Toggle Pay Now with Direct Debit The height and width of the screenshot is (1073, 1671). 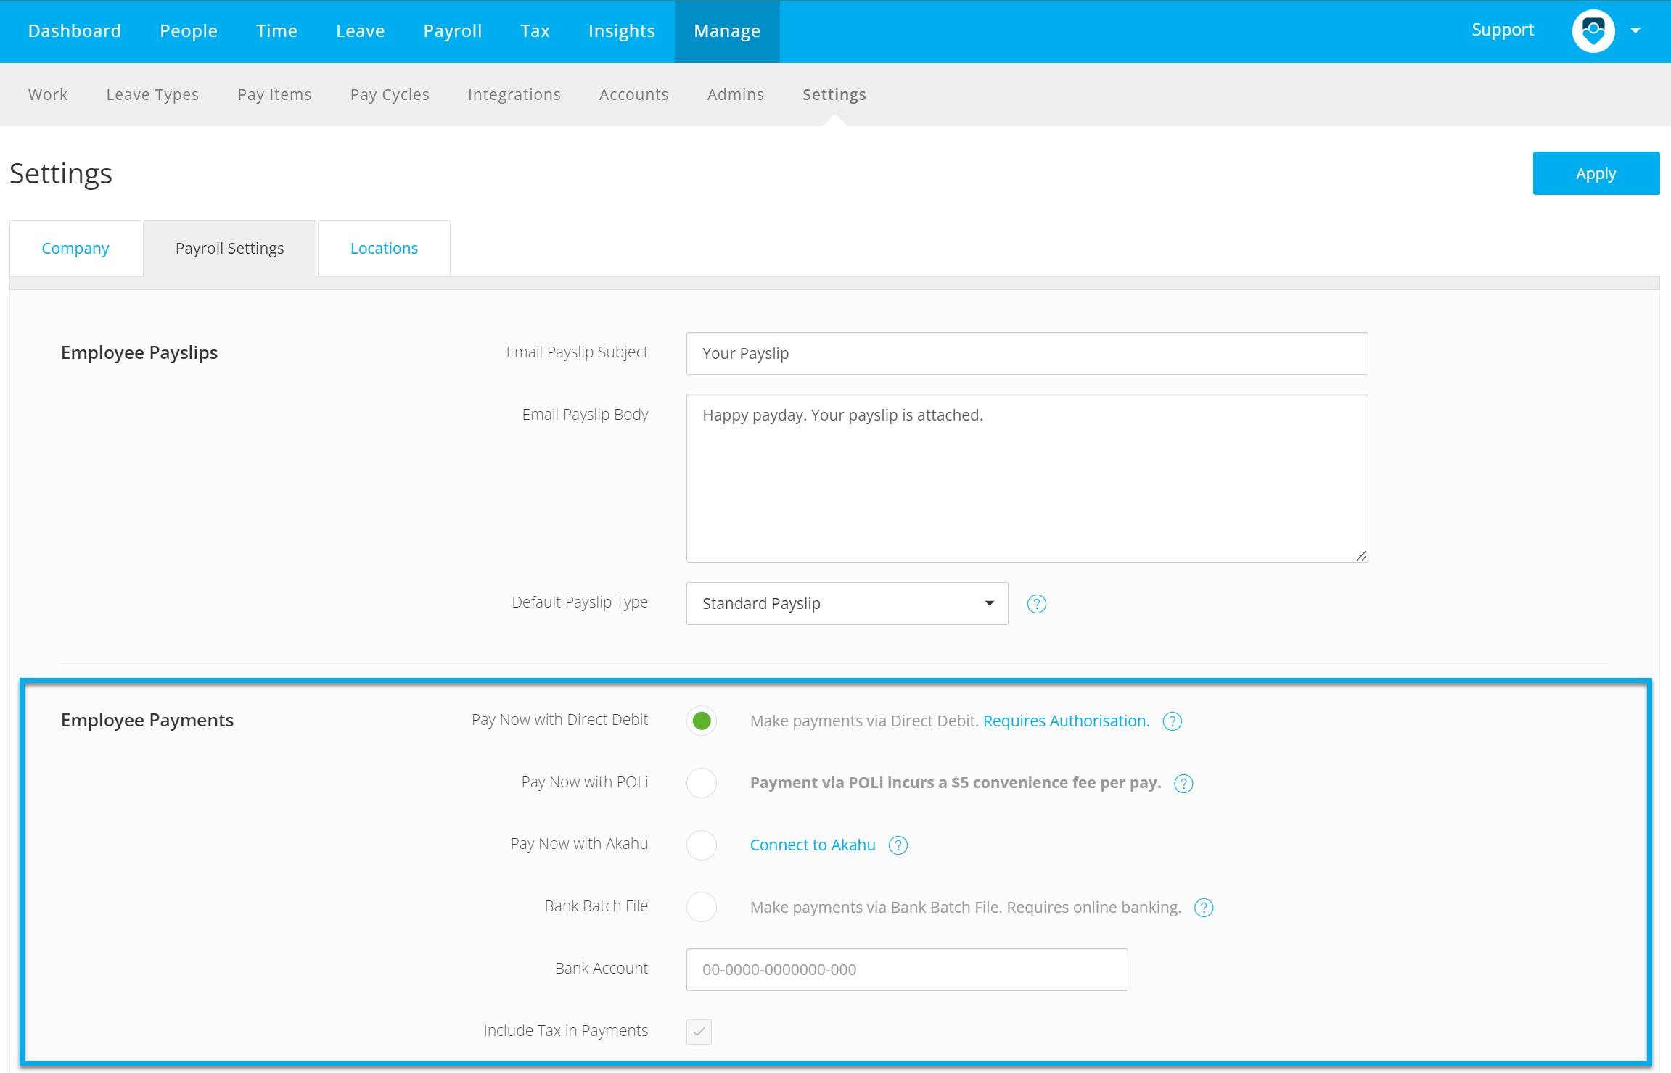tap(702, 721)
